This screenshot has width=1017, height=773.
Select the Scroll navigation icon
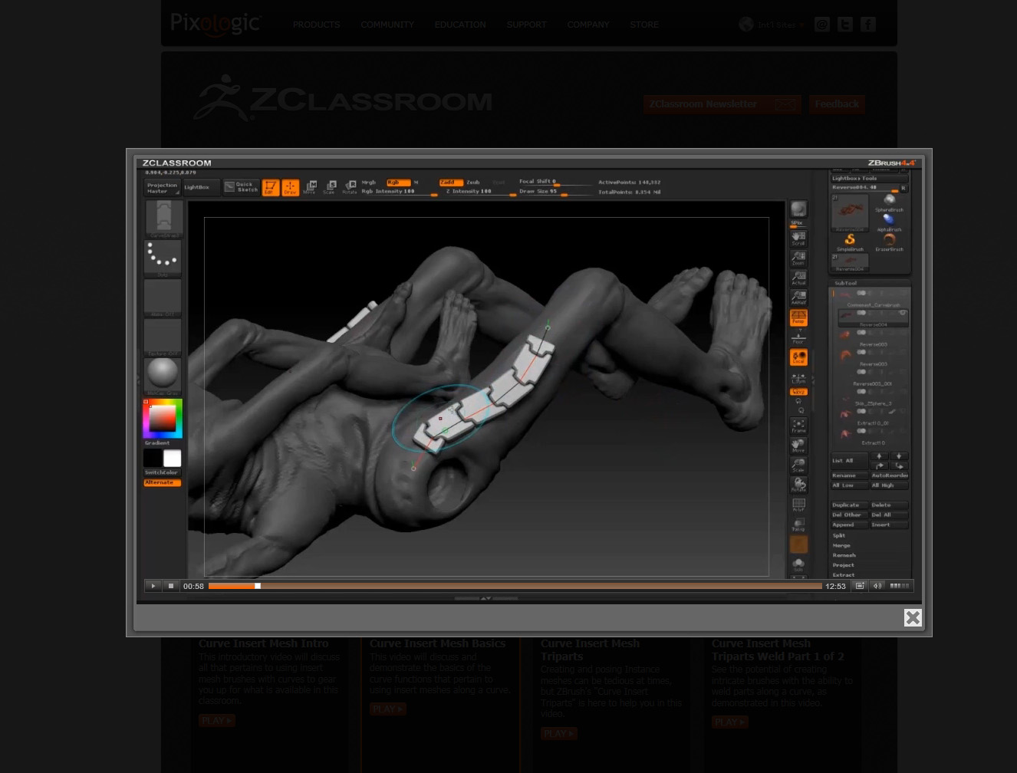pos(798,237)
